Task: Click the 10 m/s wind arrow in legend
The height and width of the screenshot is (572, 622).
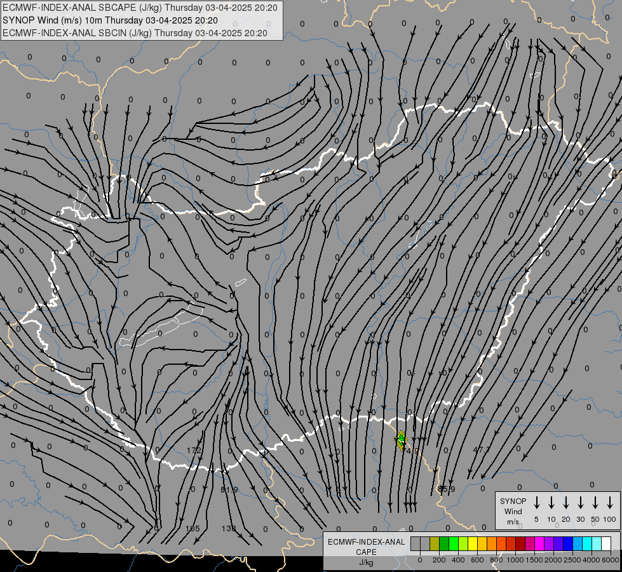Action: click(x=551, y=503)
